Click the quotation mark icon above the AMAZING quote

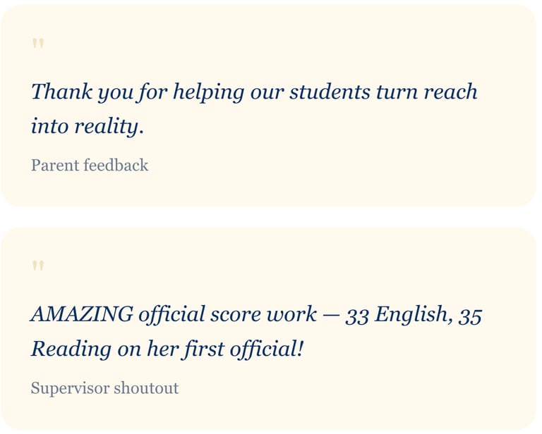[38, 267]
